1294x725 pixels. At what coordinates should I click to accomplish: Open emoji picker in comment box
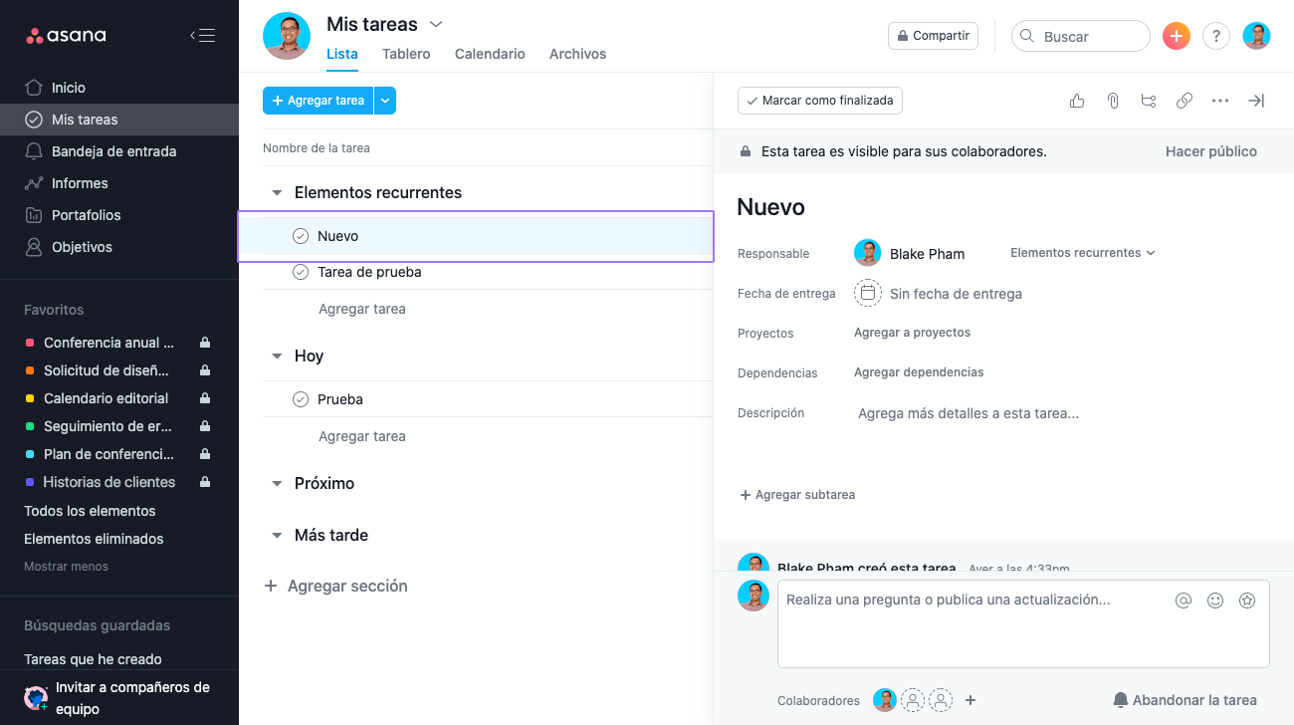[1215, 601]
